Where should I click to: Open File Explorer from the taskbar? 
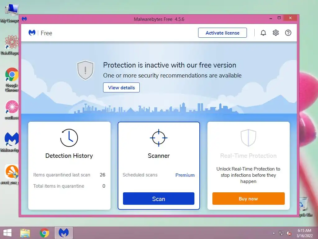coord(25,233)
